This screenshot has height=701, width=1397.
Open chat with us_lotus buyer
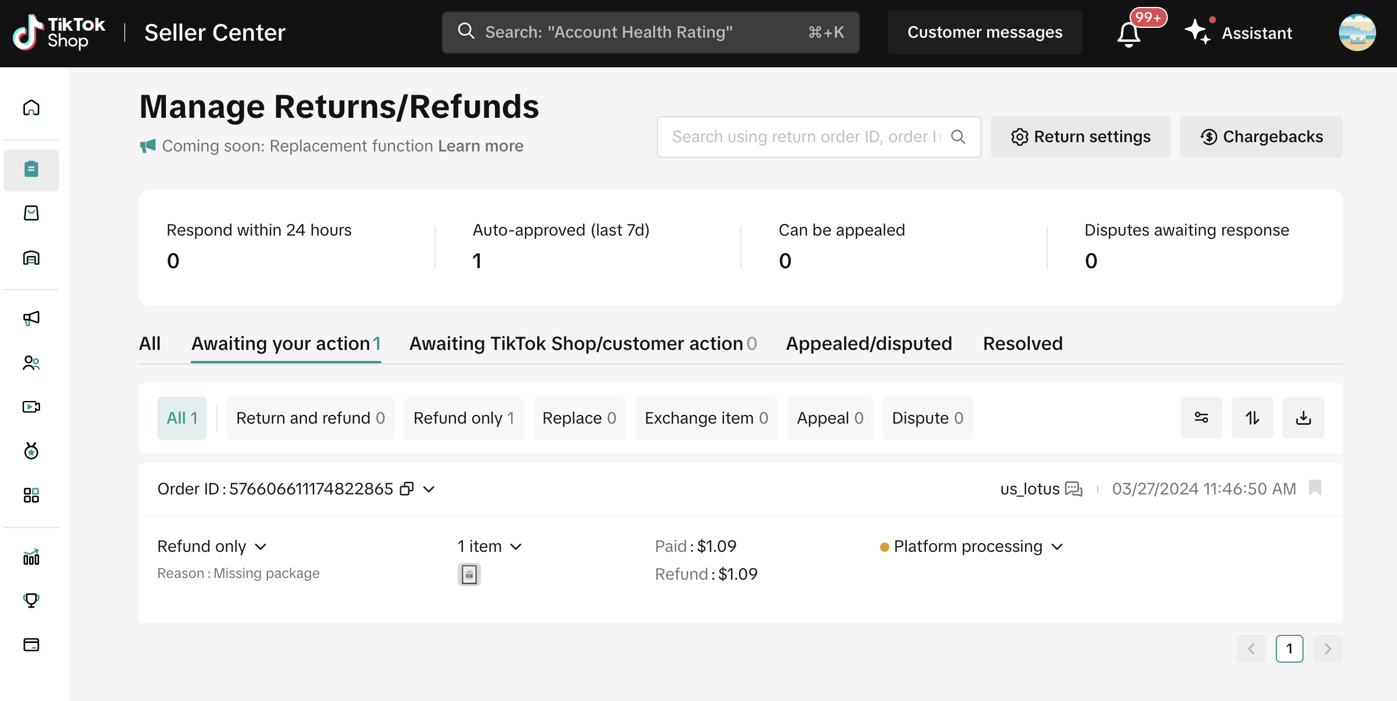tap(1074, 489)
